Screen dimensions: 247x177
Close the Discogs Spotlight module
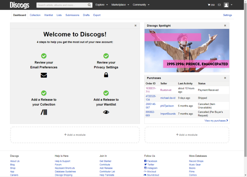225,26
